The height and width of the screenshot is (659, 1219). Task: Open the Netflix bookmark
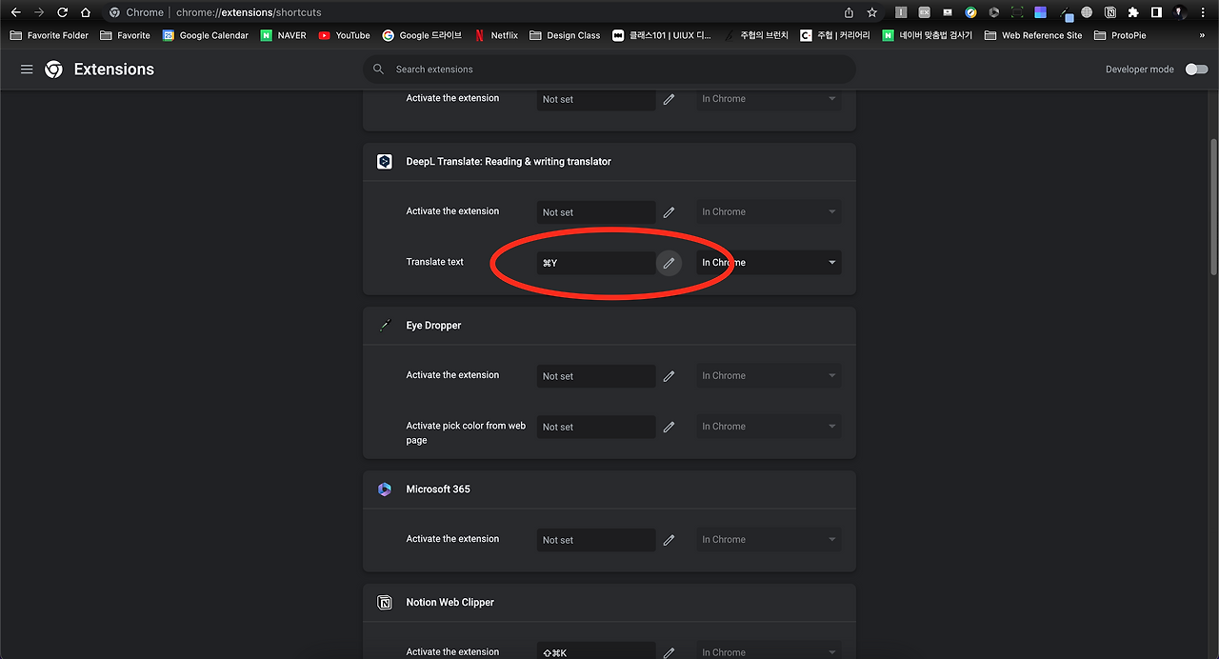click(x=496, y=35)
